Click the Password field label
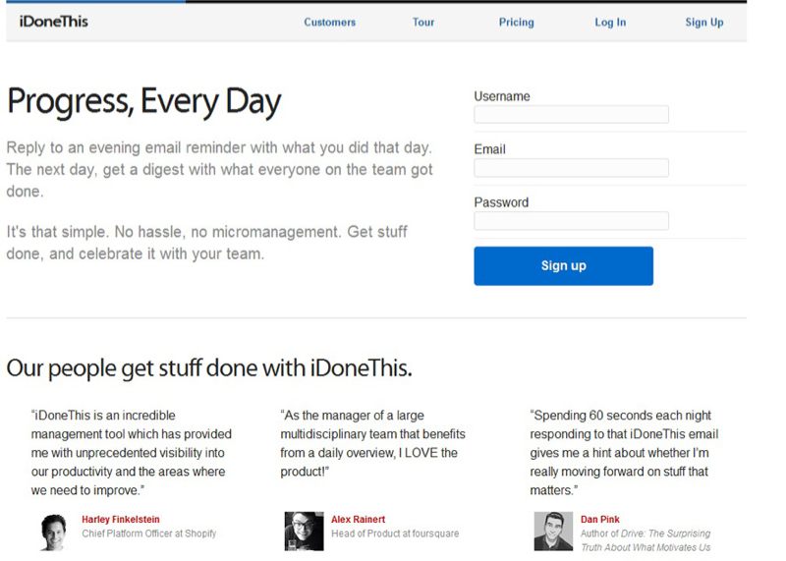This screenshot has width=786, height=561. [501, 202]
